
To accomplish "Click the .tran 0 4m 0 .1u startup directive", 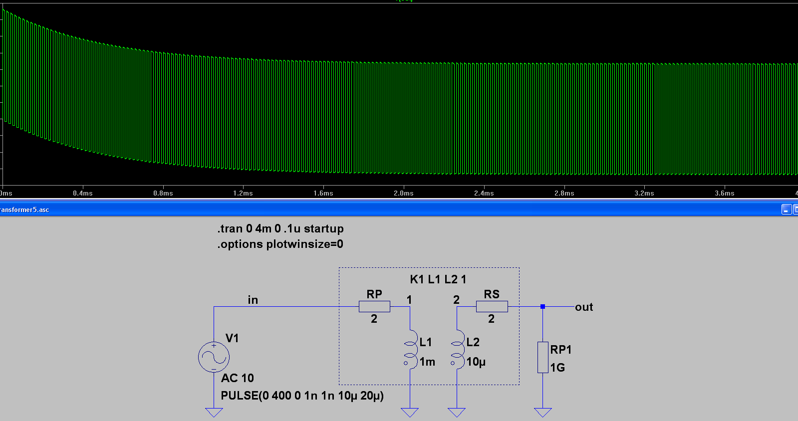I will (280, 228).
